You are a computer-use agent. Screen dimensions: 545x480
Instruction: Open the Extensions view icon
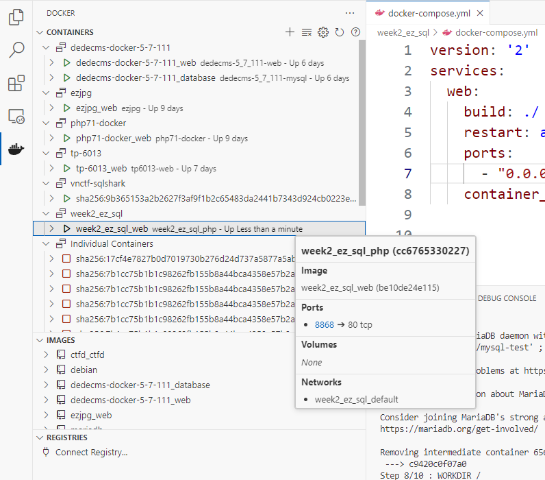coord(16,84)
